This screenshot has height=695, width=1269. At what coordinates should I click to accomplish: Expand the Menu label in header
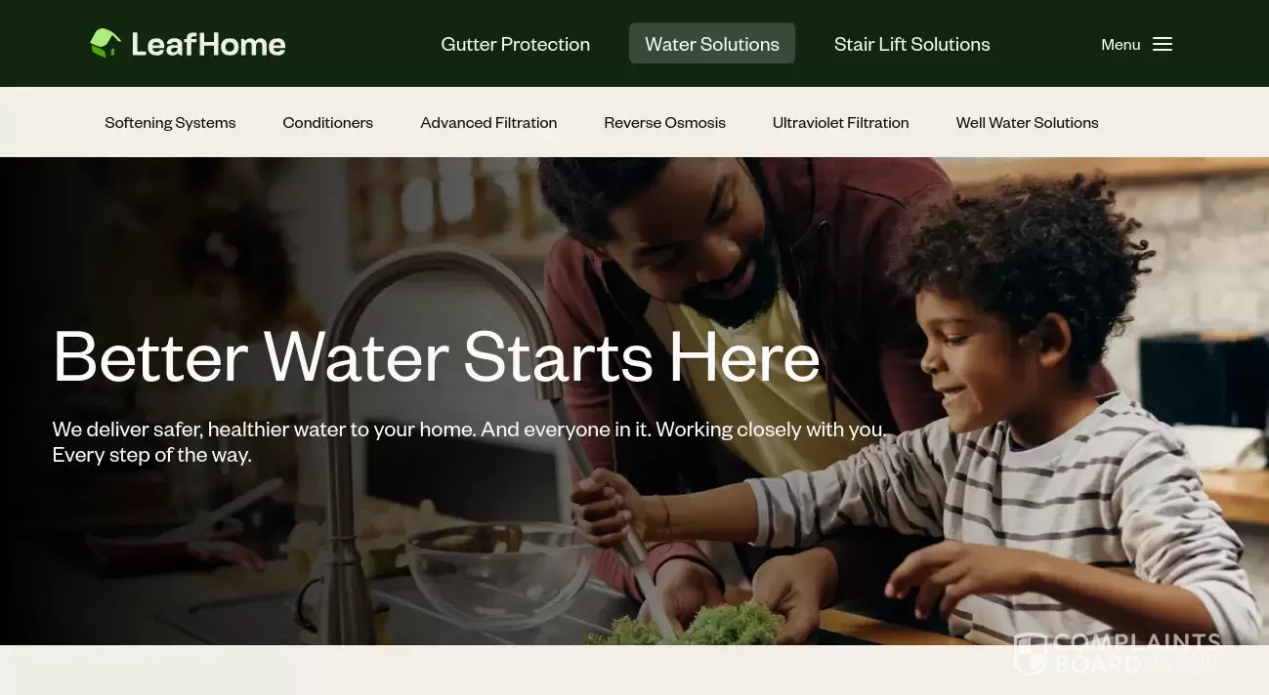[1121, 44]
